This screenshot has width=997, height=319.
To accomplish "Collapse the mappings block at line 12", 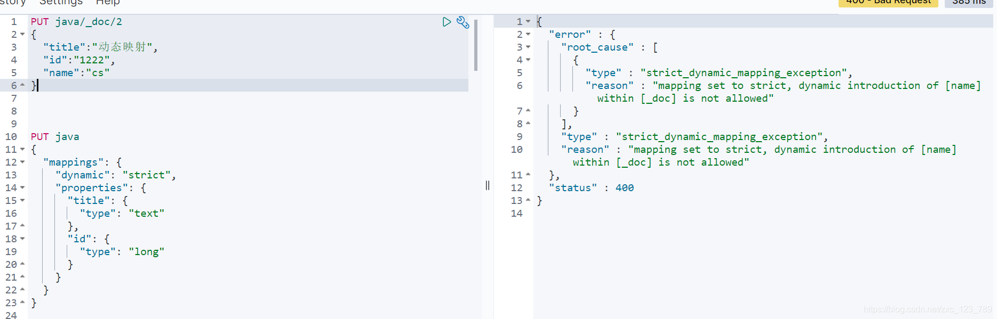I will click(x=22, y=162).
